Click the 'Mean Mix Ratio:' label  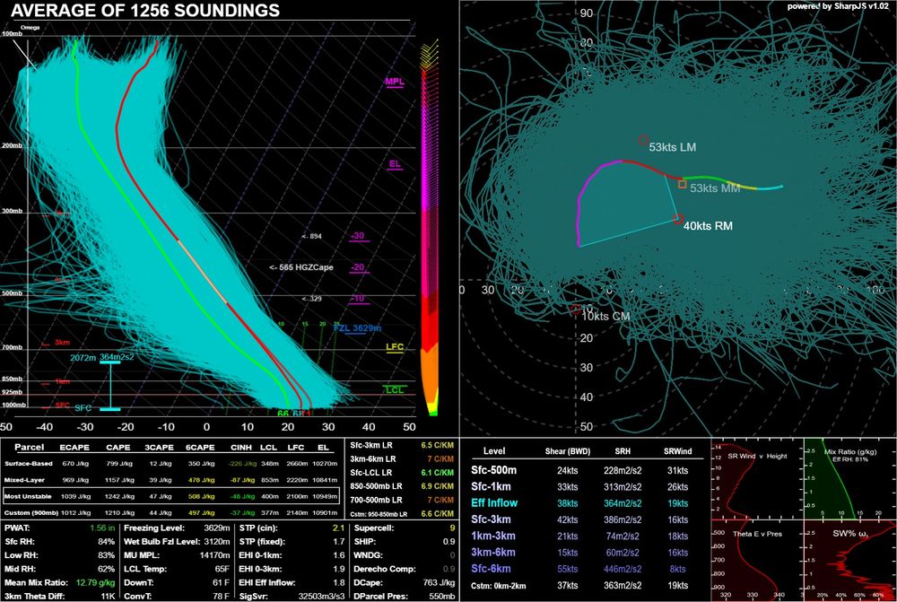pyautogui.click(x=37, y=582)
